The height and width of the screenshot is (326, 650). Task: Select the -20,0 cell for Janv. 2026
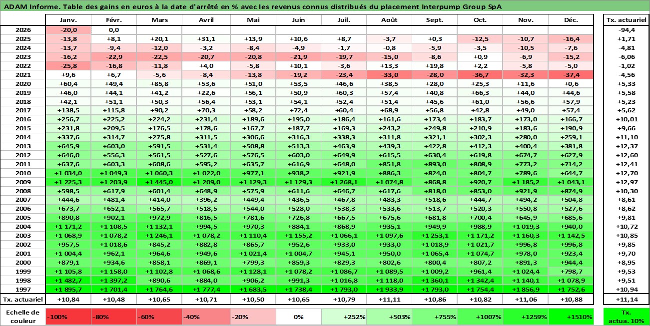(68, 29)
